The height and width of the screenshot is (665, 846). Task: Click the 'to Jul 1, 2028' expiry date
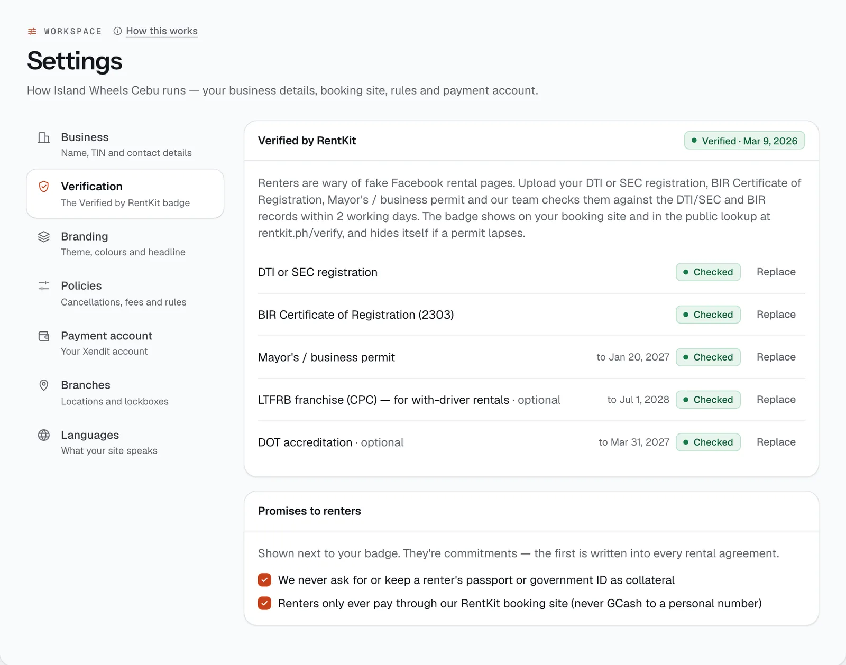[x=638, y=400]
